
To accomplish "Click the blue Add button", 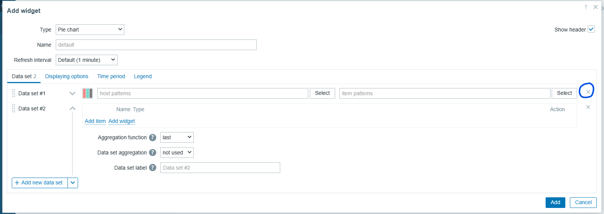I will 555,203.
